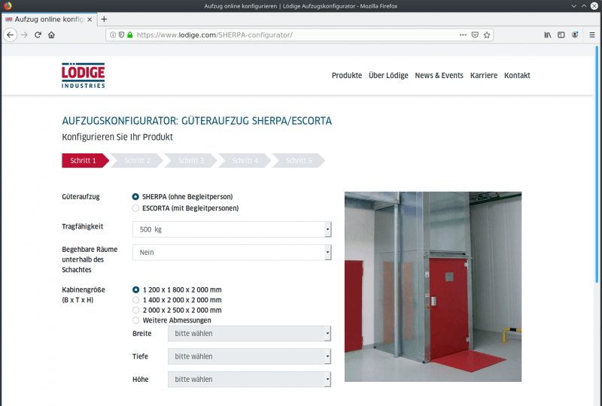Click the green padlock security icon
Screen dimensions: 602x406
click(x=129, y=35)
